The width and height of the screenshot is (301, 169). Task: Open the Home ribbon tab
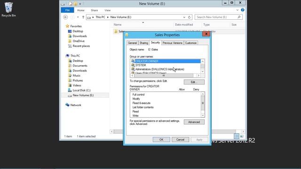[x=81, y=10]
